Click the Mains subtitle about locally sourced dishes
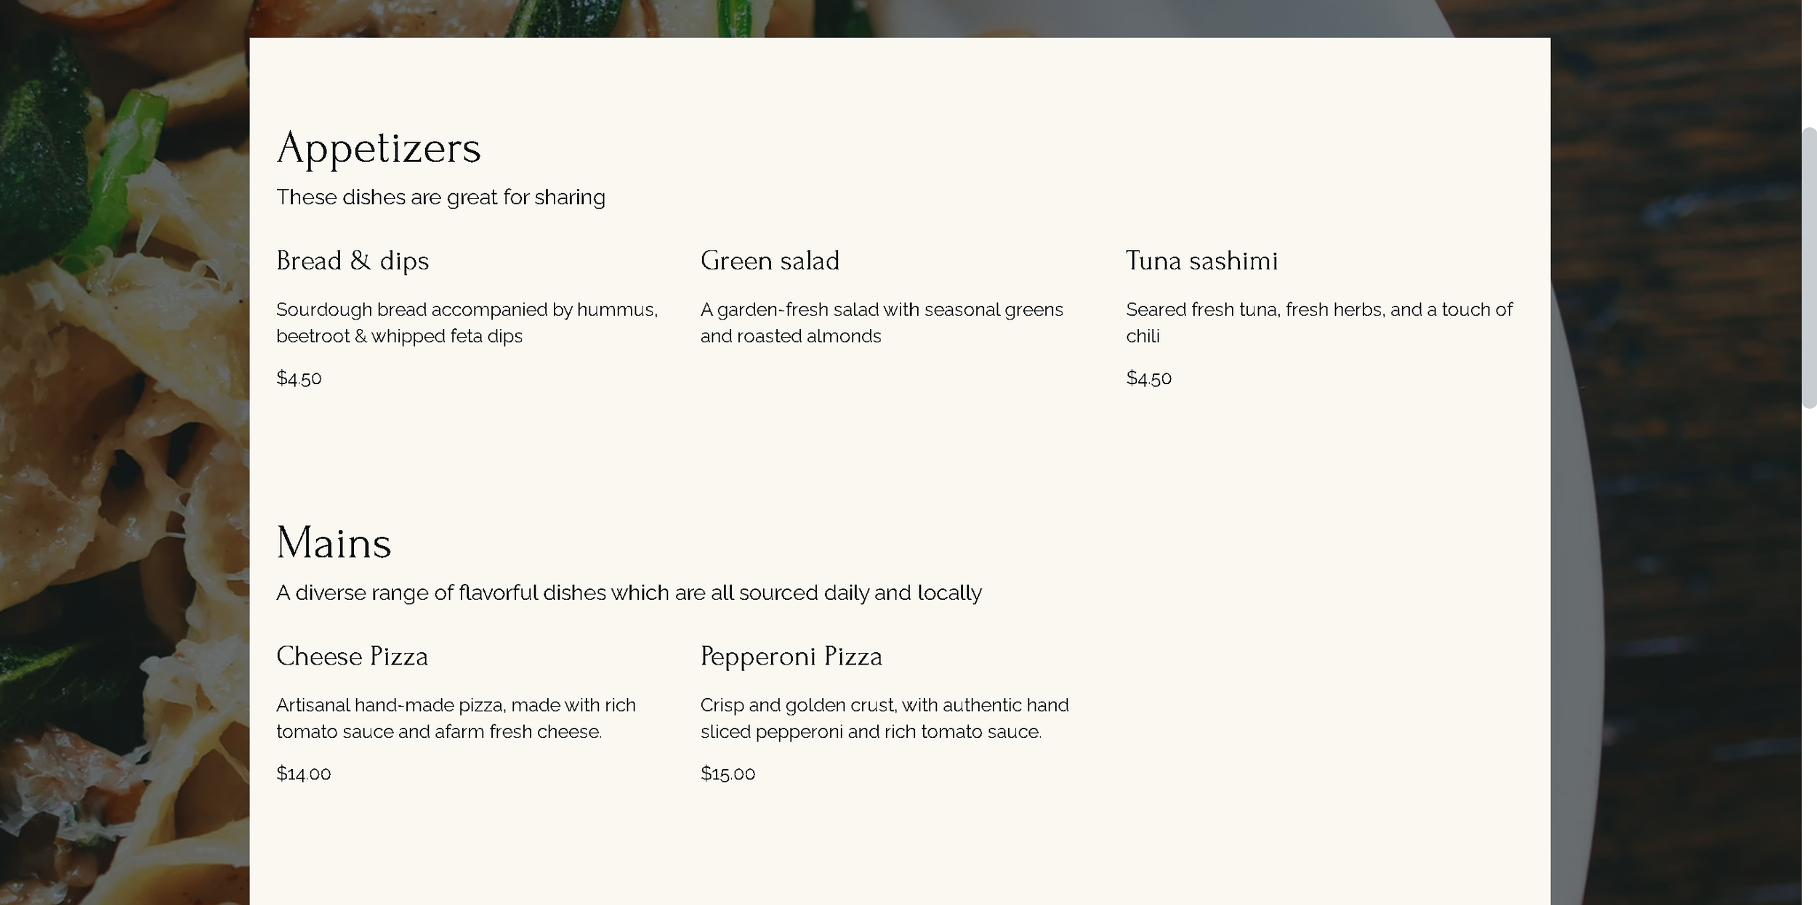The width and height of the screenshot is (1817, 905). 629,593
